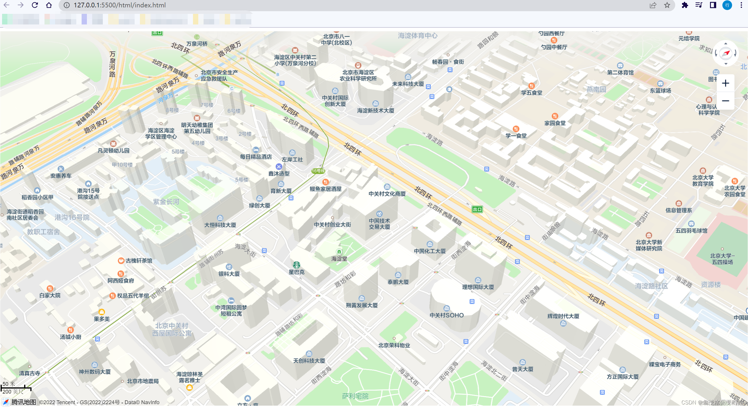Click the map zoom out minus button
The height and width of the screenshot is (408, 748).
725,101
